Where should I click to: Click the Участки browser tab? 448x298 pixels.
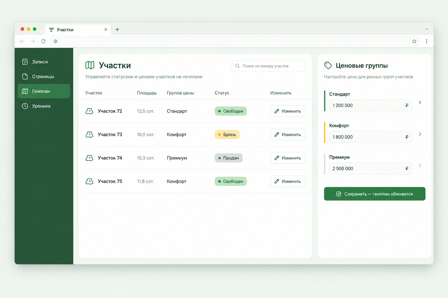[x=78, y=29]
